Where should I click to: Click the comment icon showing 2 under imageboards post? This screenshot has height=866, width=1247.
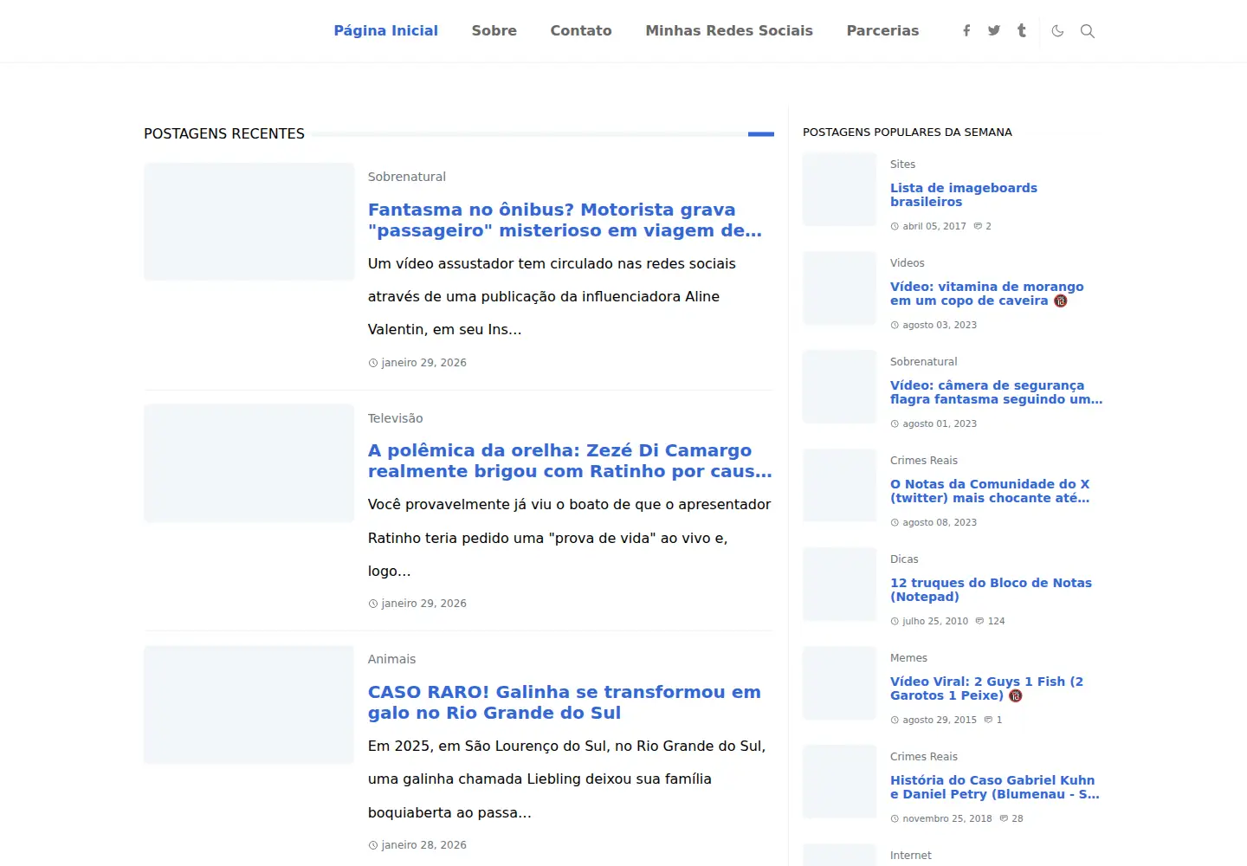tap(978, 226)
